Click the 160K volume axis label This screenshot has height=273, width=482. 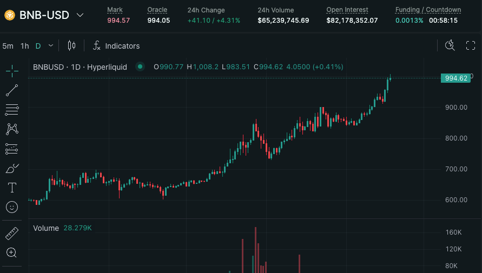point(454,232)
